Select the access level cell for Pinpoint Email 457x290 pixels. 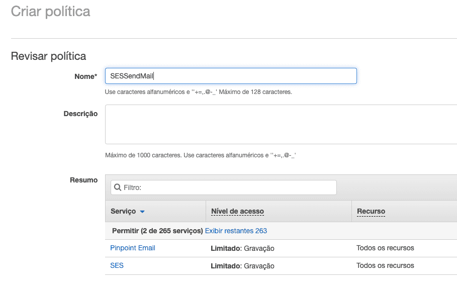coord(242,248)
